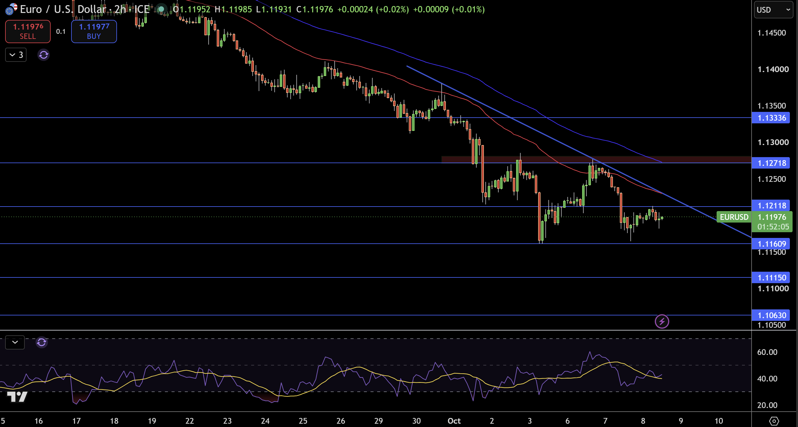Click the refresh icon beside the indicators legend

click(x=43, y=55)
